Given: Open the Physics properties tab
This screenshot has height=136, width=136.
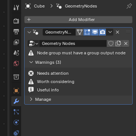Looking at the screenshot, I should click(16, 122).
